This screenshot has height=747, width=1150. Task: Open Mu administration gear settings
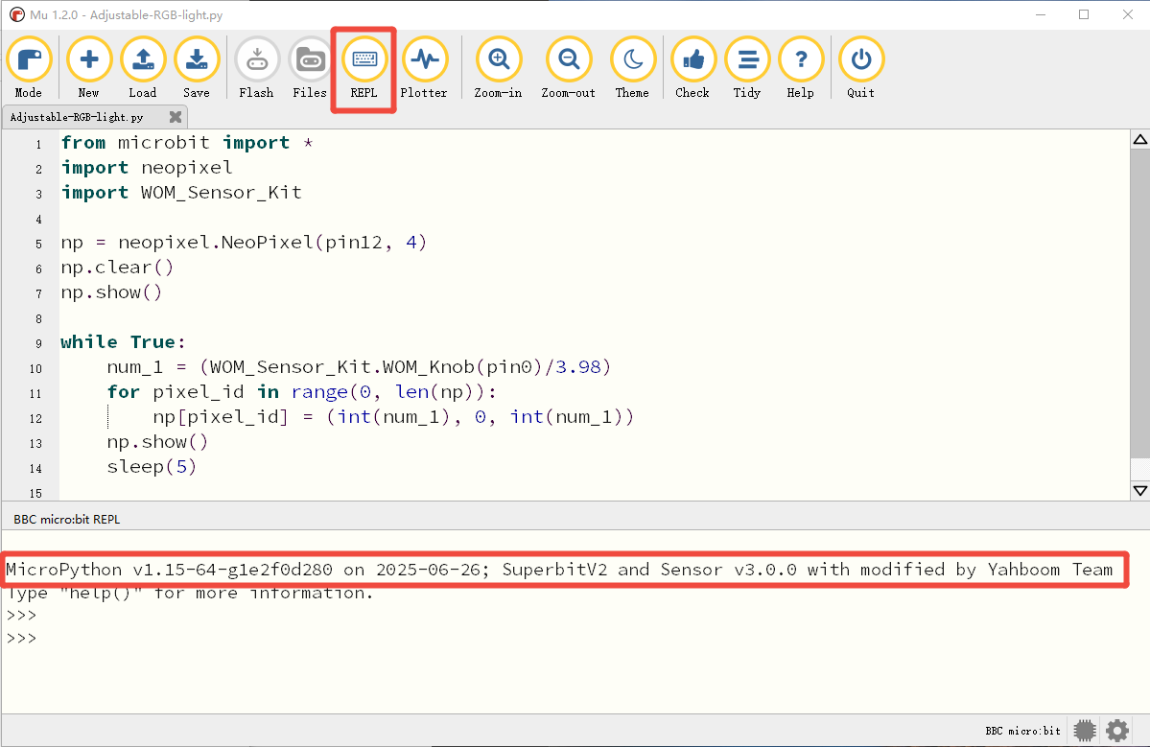pyautogui.click(x=1117, y=730)
